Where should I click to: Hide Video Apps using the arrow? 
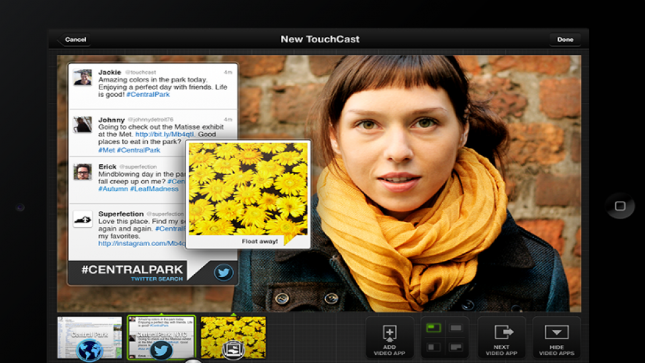(556, 337)
